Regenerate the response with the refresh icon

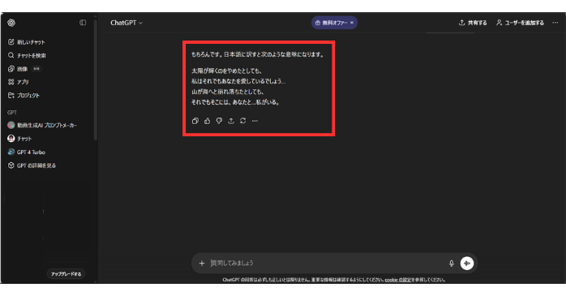pyautogui.click(x=243, y=121)
